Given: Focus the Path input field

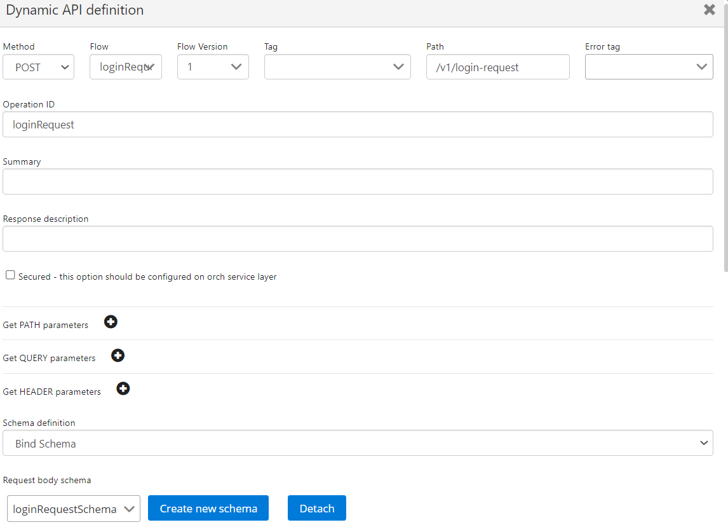Looking at the screenshot, I should [x=497, y=67].
